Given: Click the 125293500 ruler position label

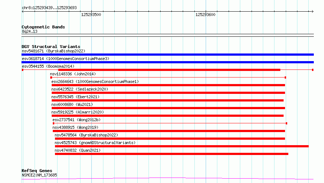Looking at the screenshot, I should tap(91, 15).
